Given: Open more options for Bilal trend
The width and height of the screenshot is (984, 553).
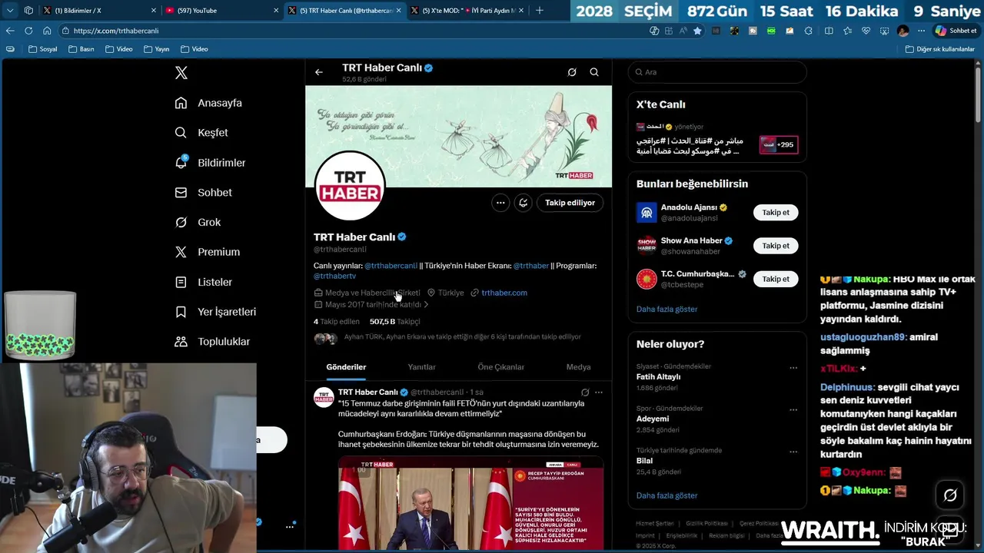Looking at the screenshot, I should [793, 452].
